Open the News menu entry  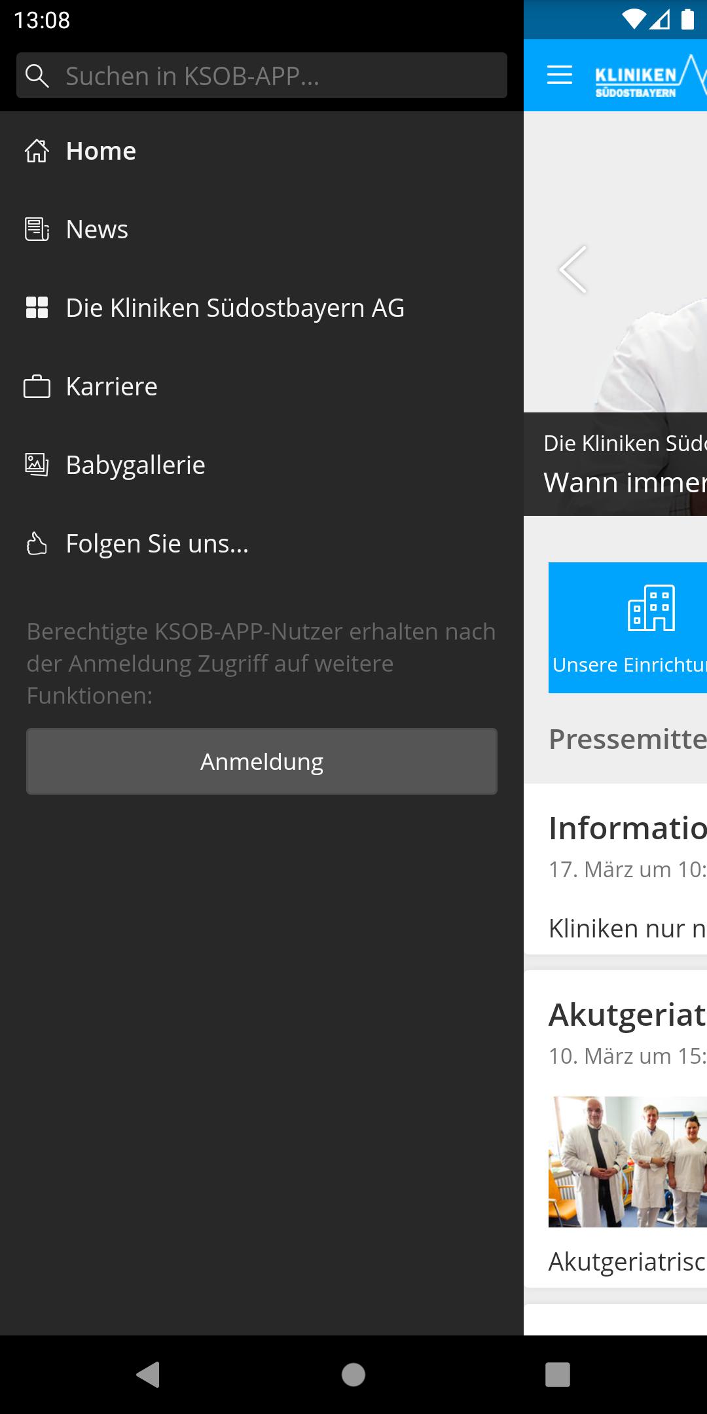[x=262, y=229]
